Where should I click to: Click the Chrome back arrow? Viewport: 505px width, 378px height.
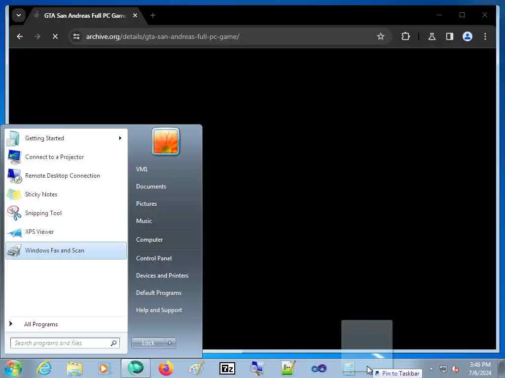[20, 36]
